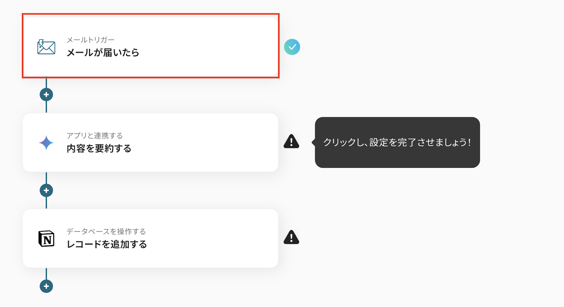Click warning icon beside レコードを追加する step
The width and height of the screenshot is (564, 307).
click(x=291, y=237)
